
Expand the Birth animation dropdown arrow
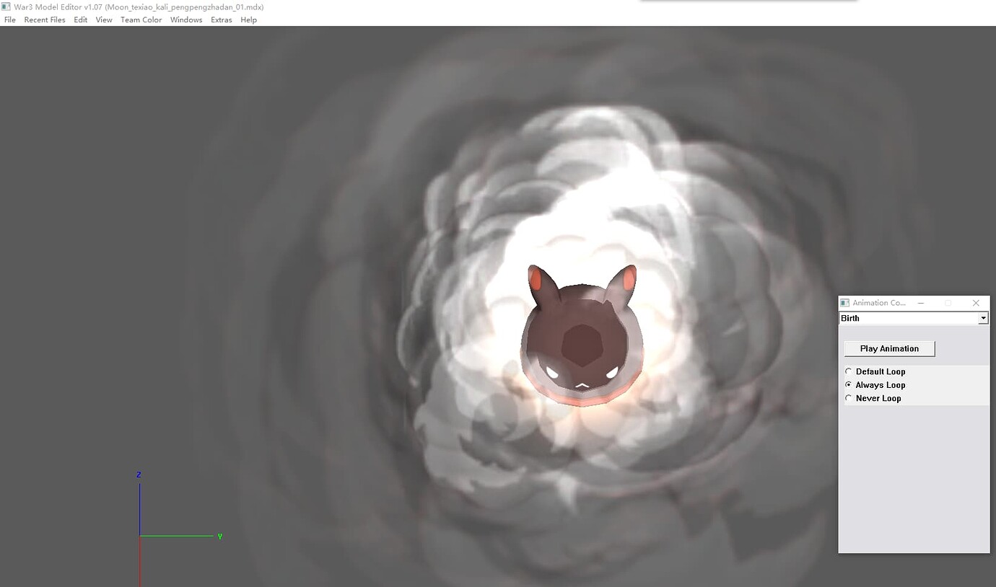coord(983,318)
